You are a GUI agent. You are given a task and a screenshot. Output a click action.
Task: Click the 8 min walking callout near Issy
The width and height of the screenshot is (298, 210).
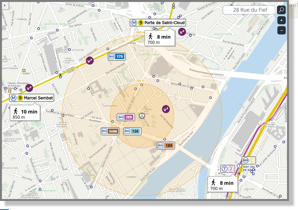point(223,185)
